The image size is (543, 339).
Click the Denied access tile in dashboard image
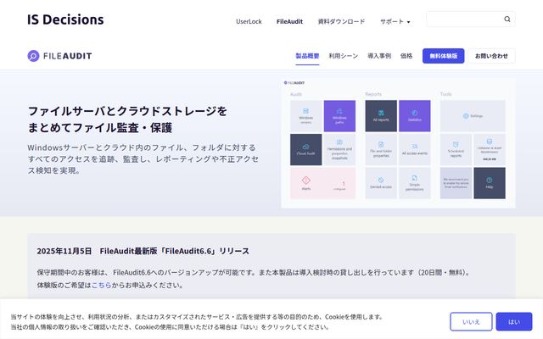pyautogui.click(x=381, y=183)
